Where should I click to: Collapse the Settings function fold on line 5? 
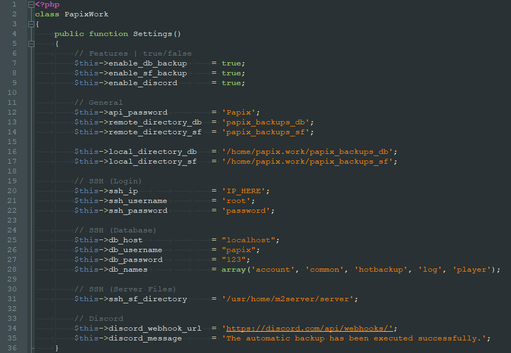pyautogui.click(x=31, y=44)
